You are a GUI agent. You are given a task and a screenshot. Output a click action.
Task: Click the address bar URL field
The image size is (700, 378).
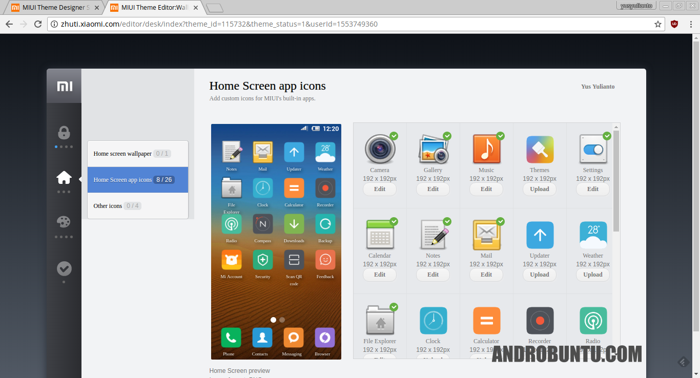(215, 24)
